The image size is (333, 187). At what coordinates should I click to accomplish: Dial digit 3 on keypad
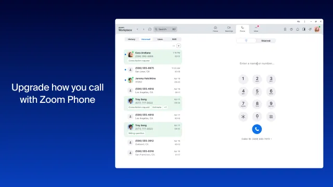tap(271, 79)
